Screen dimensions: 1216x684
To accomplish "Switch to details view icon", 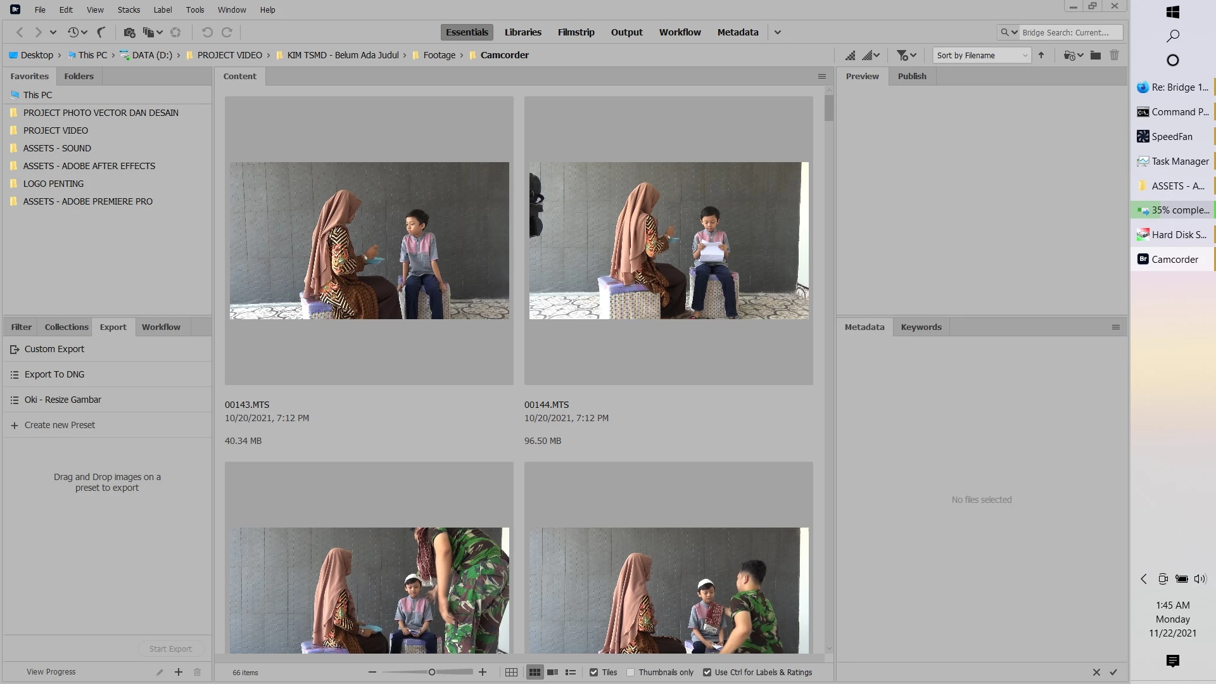I will tap(553, 672).
